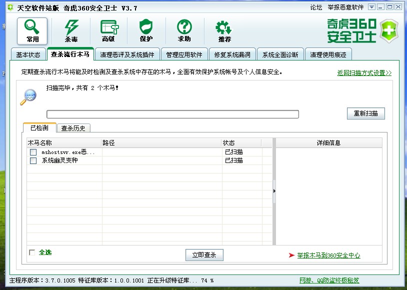The width and height of the screenshot is (407, 290).
Task: Open the 网游、QQ防盗终极秘笈 link
Action: tap(329, 280)
